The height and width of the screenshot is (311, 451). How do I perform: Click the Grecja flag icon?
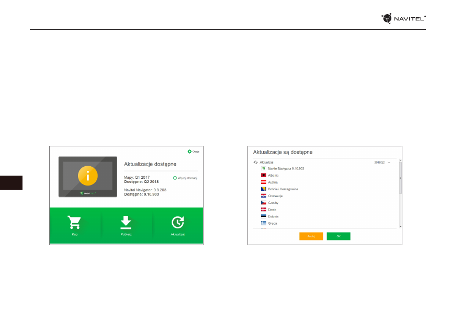pyautogui.click(x=264, y=223)
